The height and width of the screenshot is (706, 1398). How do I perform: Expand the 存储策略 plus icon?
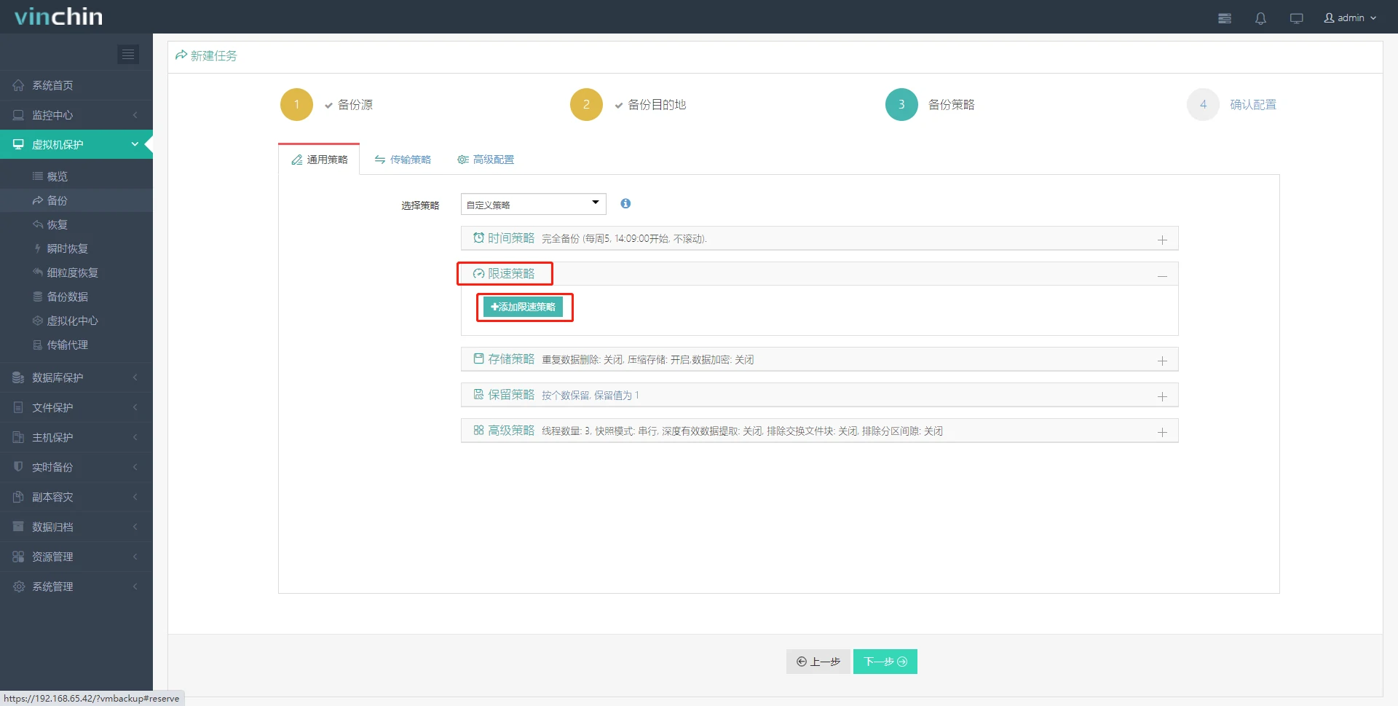(x=1162, y=360)
